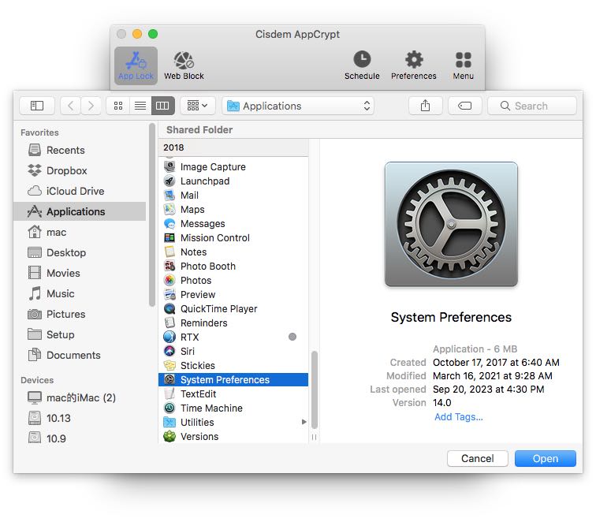596x522 pixels.
Task: Switch to icon view
Action: pyautogui.click(x=118, y=106)
